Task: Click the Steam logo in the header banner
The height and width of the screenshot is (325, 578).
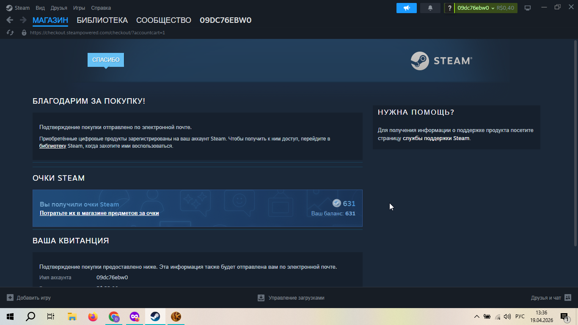Action: 441,61
